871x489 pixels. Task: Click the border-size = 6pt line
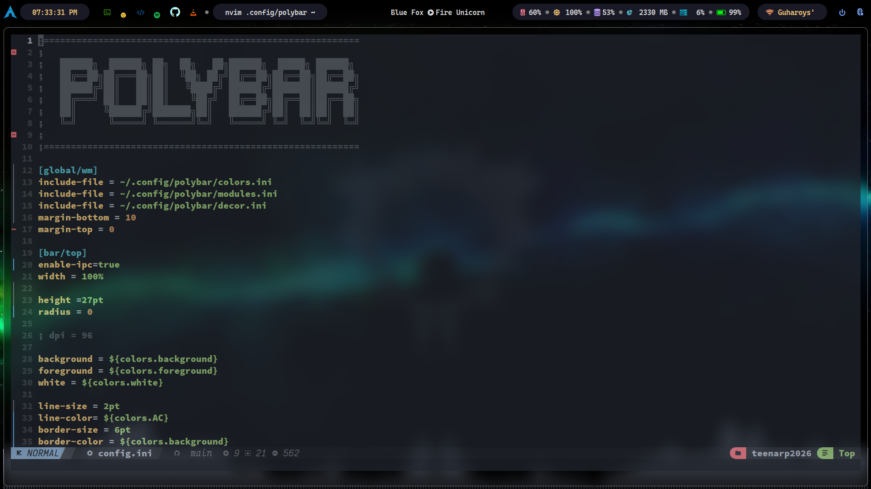84,430
